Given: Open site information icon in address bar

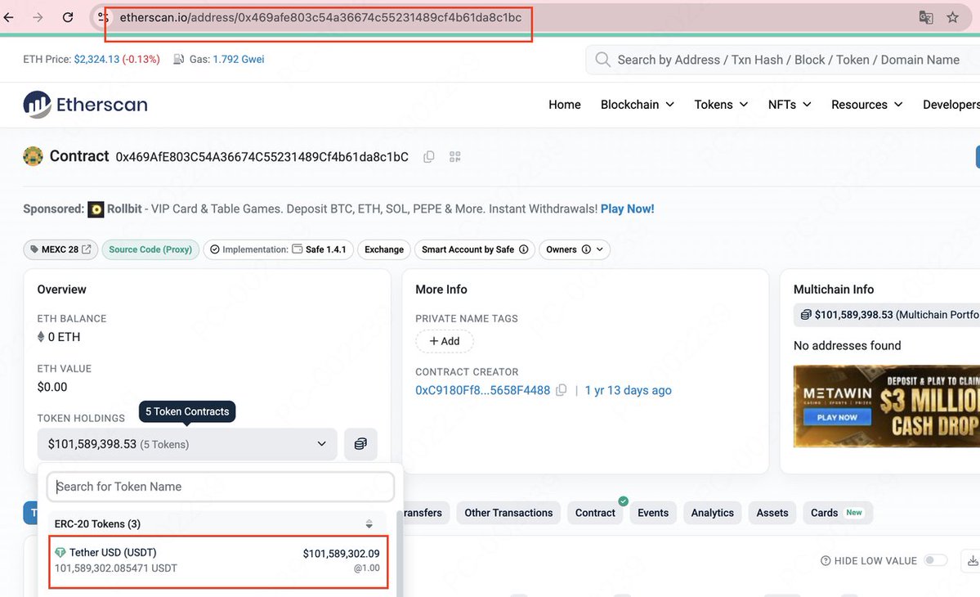Looking at the screenshot, I should point(103,17).
